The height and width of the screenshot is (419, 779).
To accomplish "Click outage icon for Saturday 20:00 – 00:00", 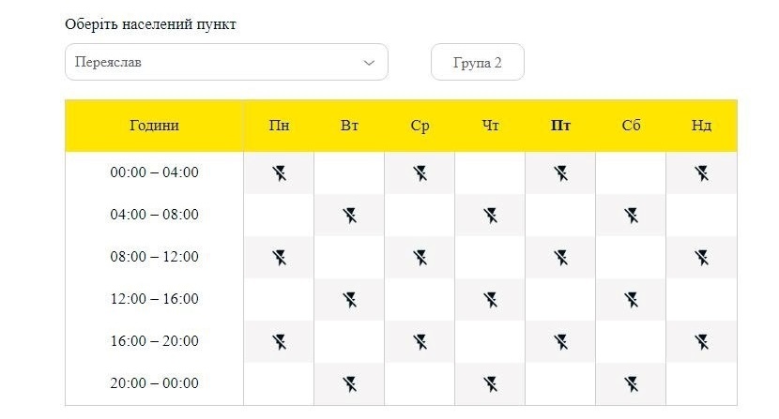I will click(x=632, y=384).
